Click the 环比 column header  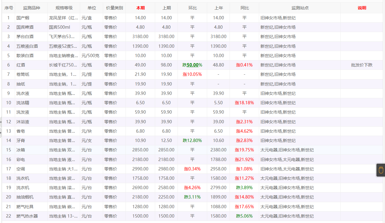(x=192, y=8)
